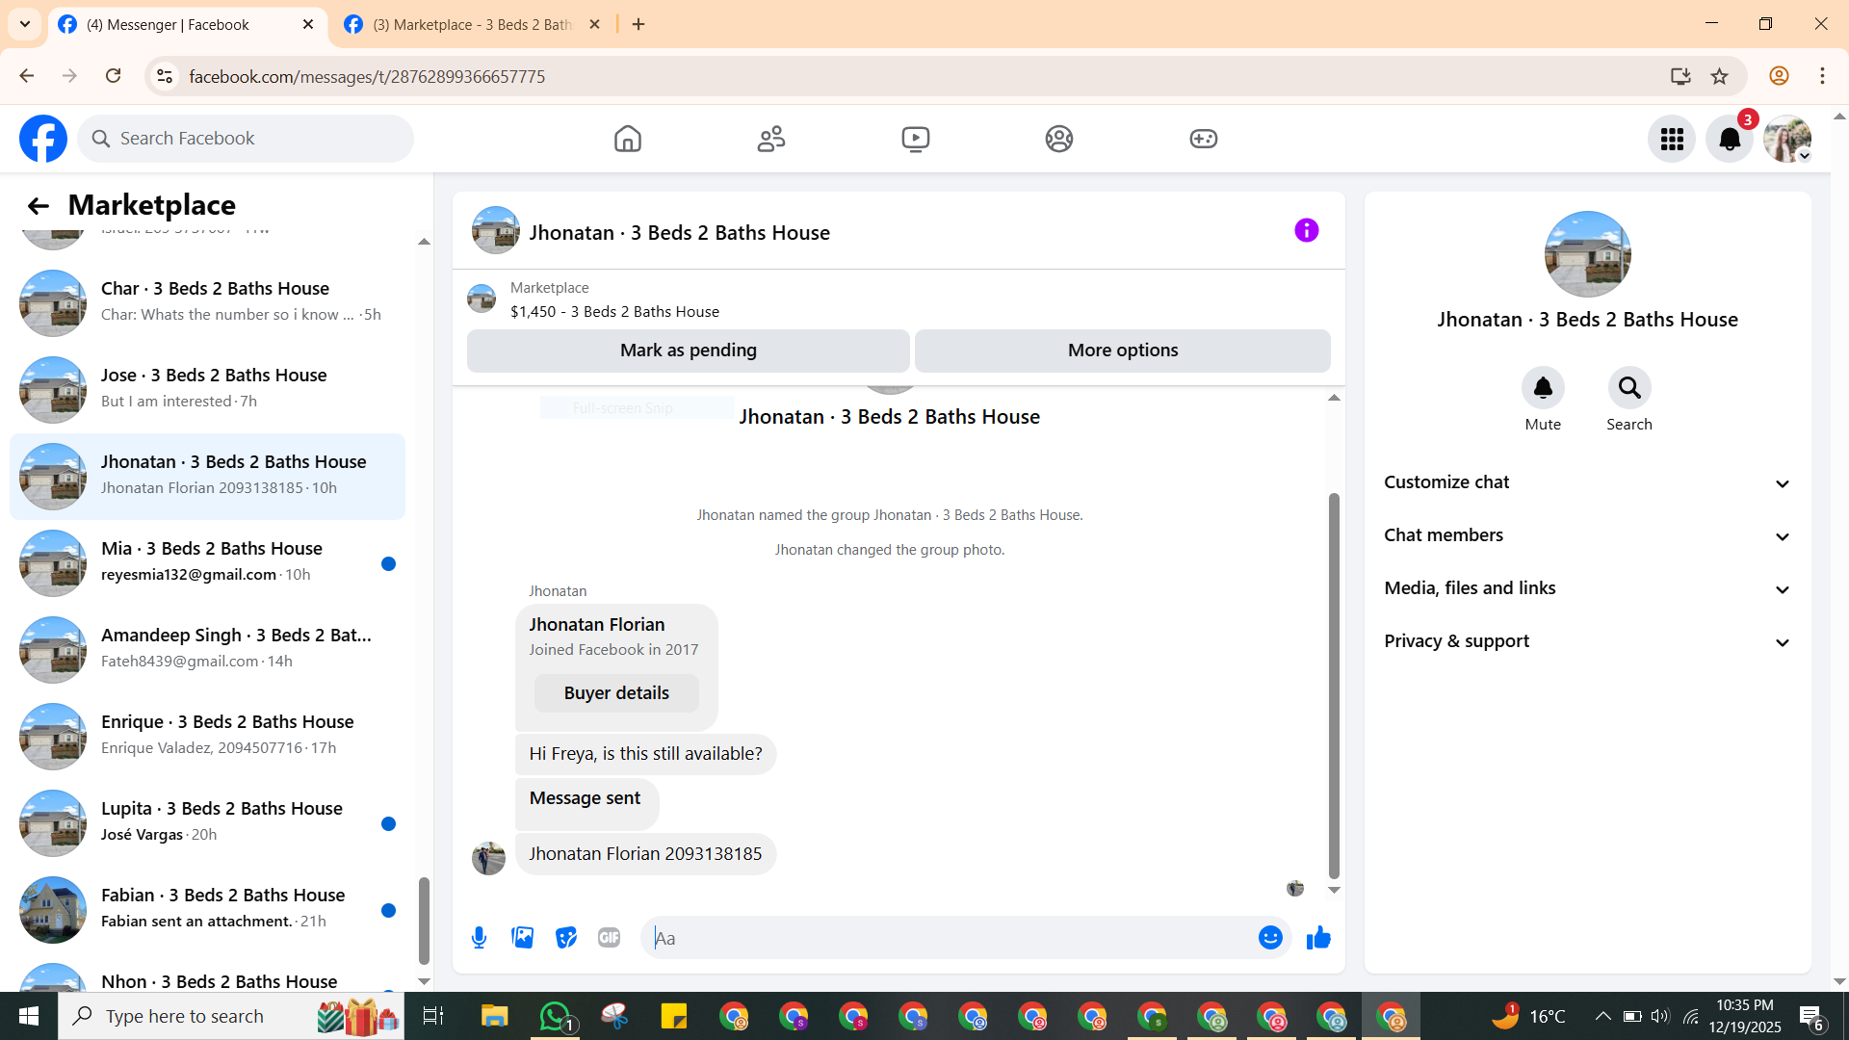Viewport: 1849px width, 1040px height.
Task: Expand Media, files and links section
Action: [x=1587, y=588]
